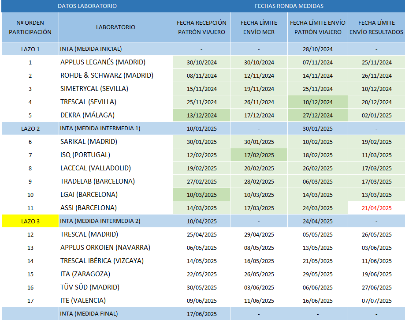This screenshot has width=405, height=320.
Task: Select the DEKRA (MÁLAGA) laboratory
Action: 87,115
